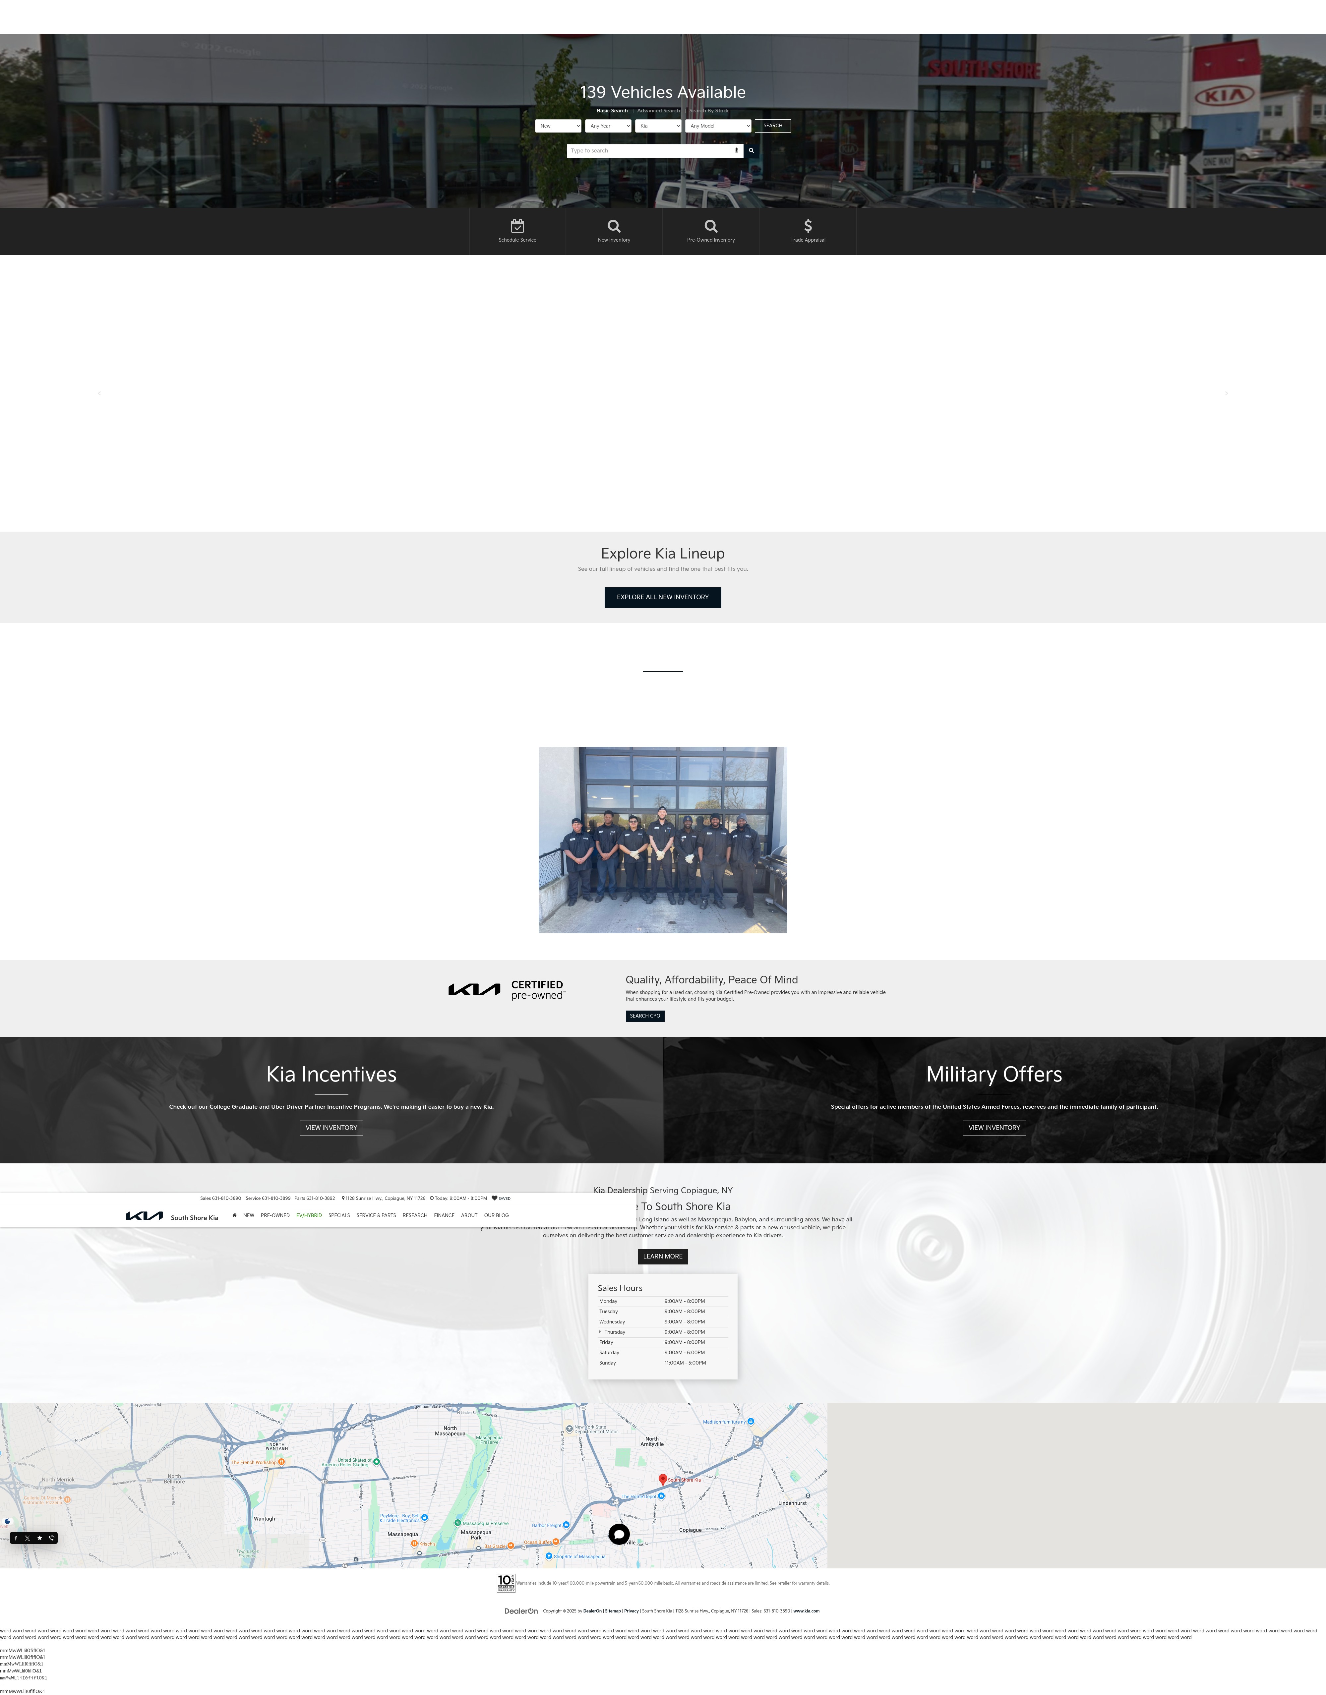Select the Sunday 11:00AM - 5:00PM row
This screenshot has height=1695, width=1326.
(663, 1363)
